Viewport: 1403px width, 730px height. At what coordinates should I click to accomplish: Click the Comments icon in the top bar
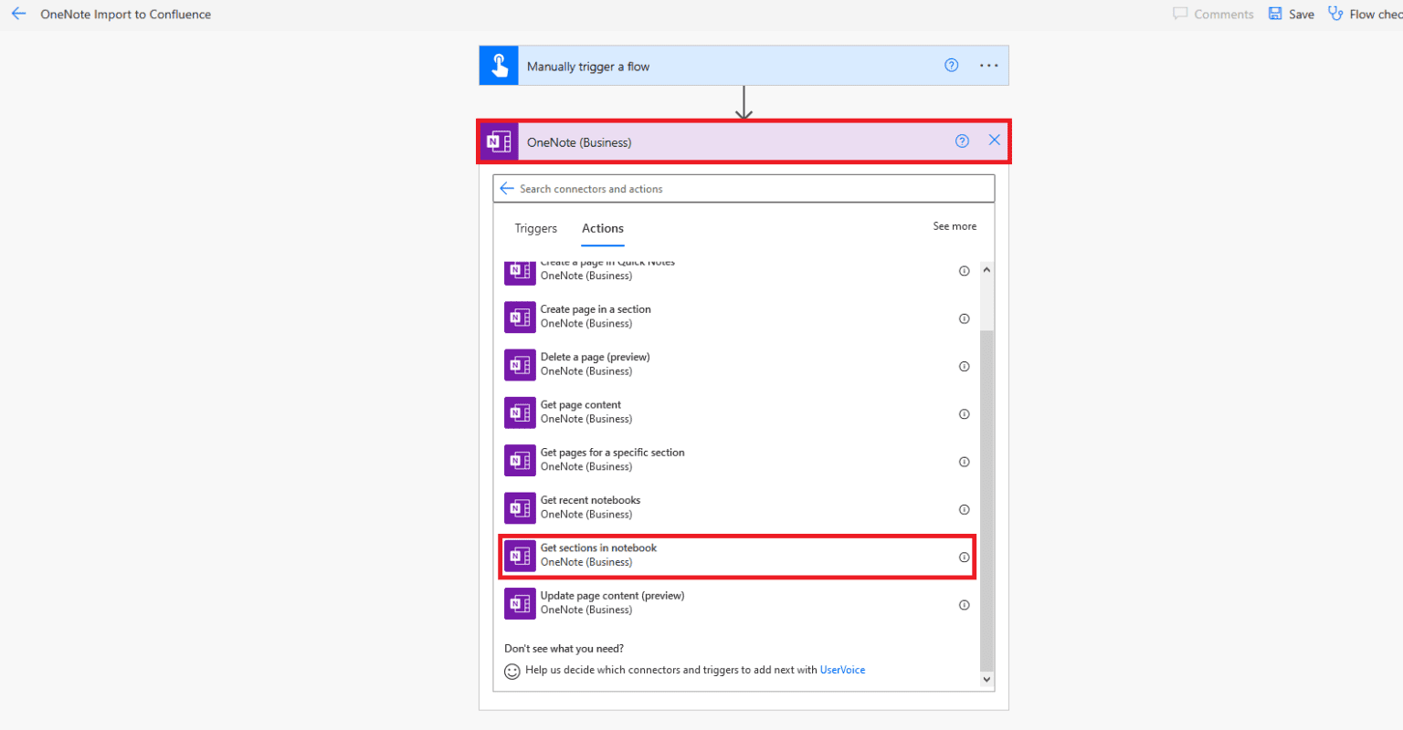click(1182, 14)
